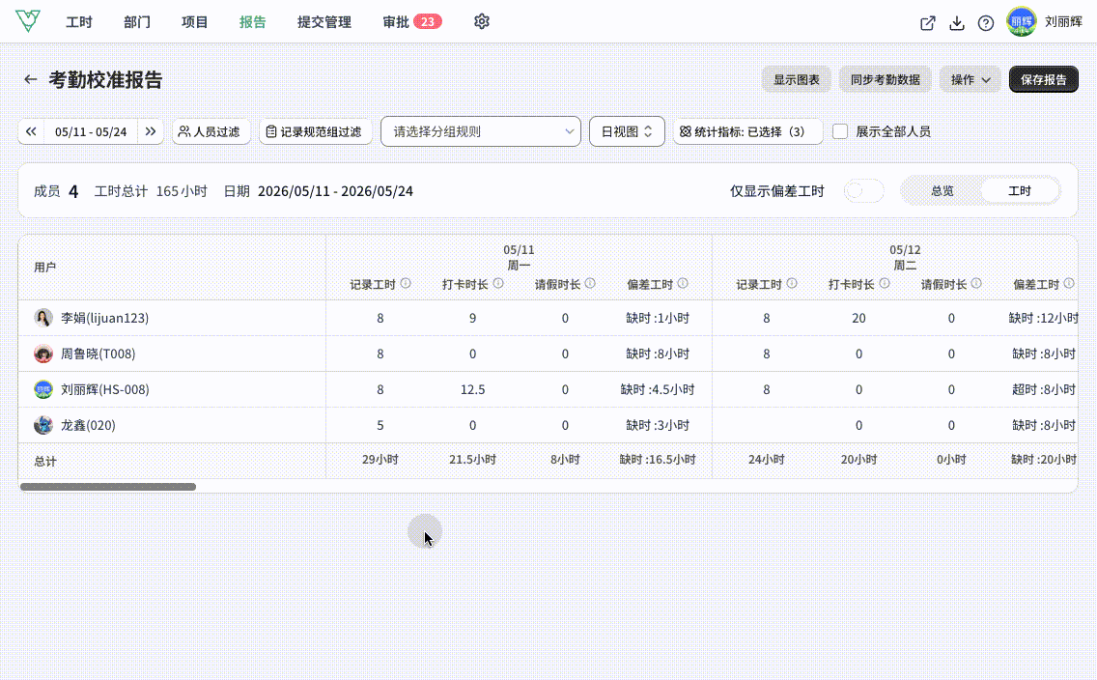Go to the 提交管理 menu item
Viewport: 1097px width, 680px height.
[x=323, y=21]
